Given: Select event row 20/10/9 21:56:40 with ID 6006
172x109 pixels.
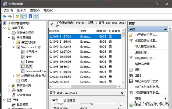Looking at the screenshot, I should [85, 42].
